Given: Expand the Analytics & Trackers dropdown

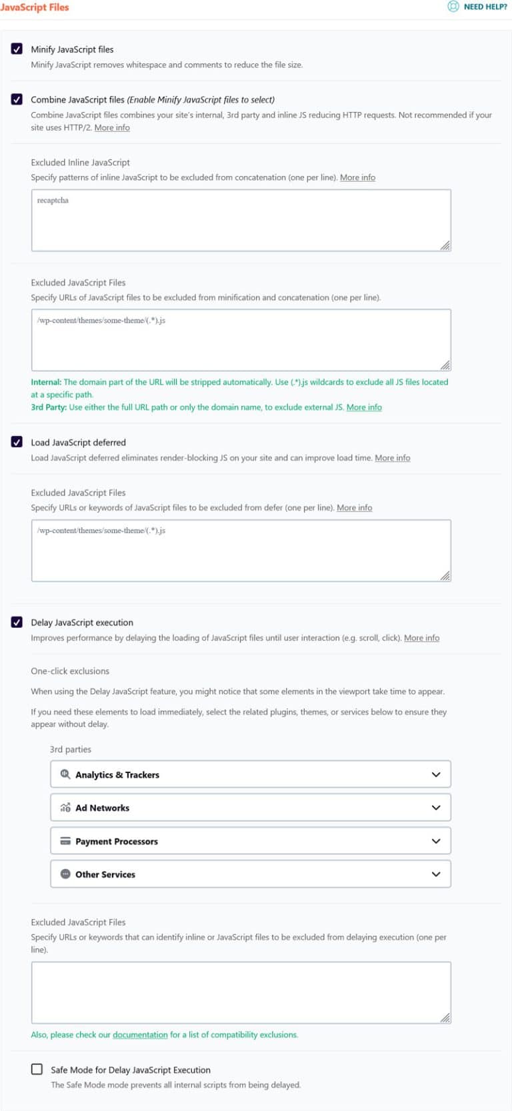Looking at the screenshot, I should [x=436, y=774].
